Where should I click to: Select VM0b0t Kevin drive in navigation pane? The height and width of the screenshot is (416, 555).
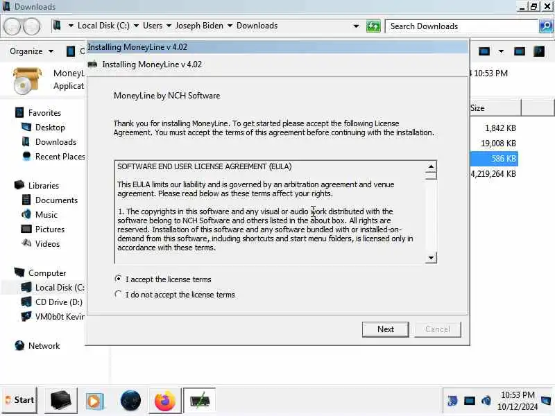(x=60, y=317)
